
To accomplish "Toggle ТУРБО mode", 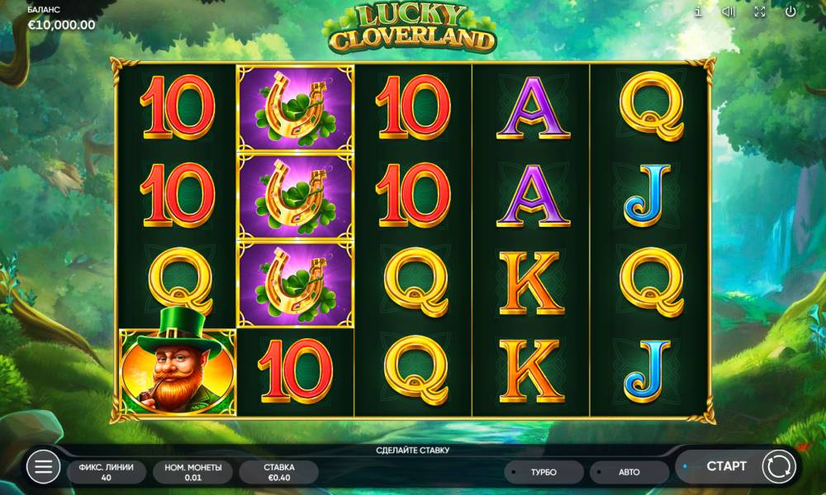I will tap(544, 472).
